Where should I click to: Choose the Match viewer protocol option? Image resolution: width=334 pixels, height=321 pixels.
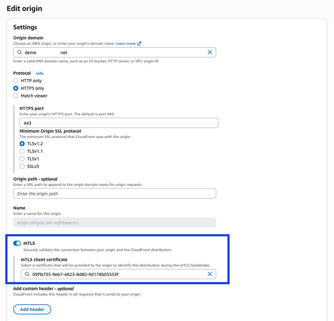[16, 96]
